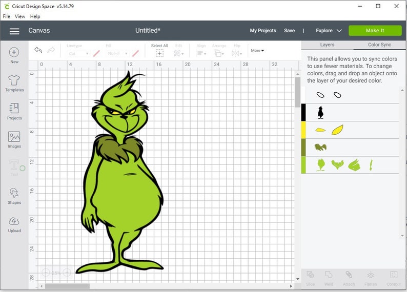Open the Templates panel

[x=14, y=84]
